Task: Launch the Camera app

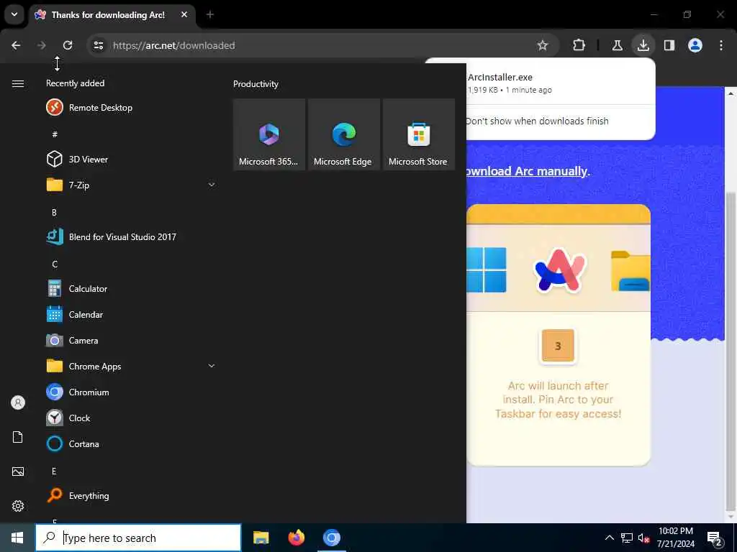Action: (131, 340)
